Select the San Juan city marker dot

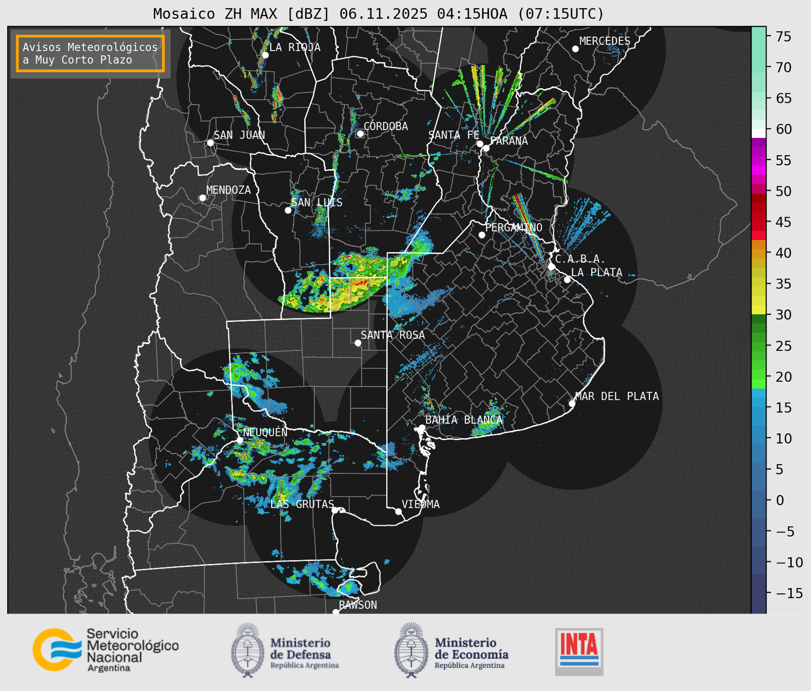click(x=210, y=143)
